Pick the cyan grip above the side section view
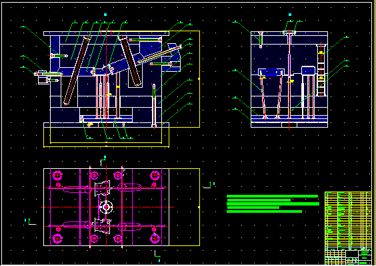This screenshot has width=376, height=266. tap(290, 15)
